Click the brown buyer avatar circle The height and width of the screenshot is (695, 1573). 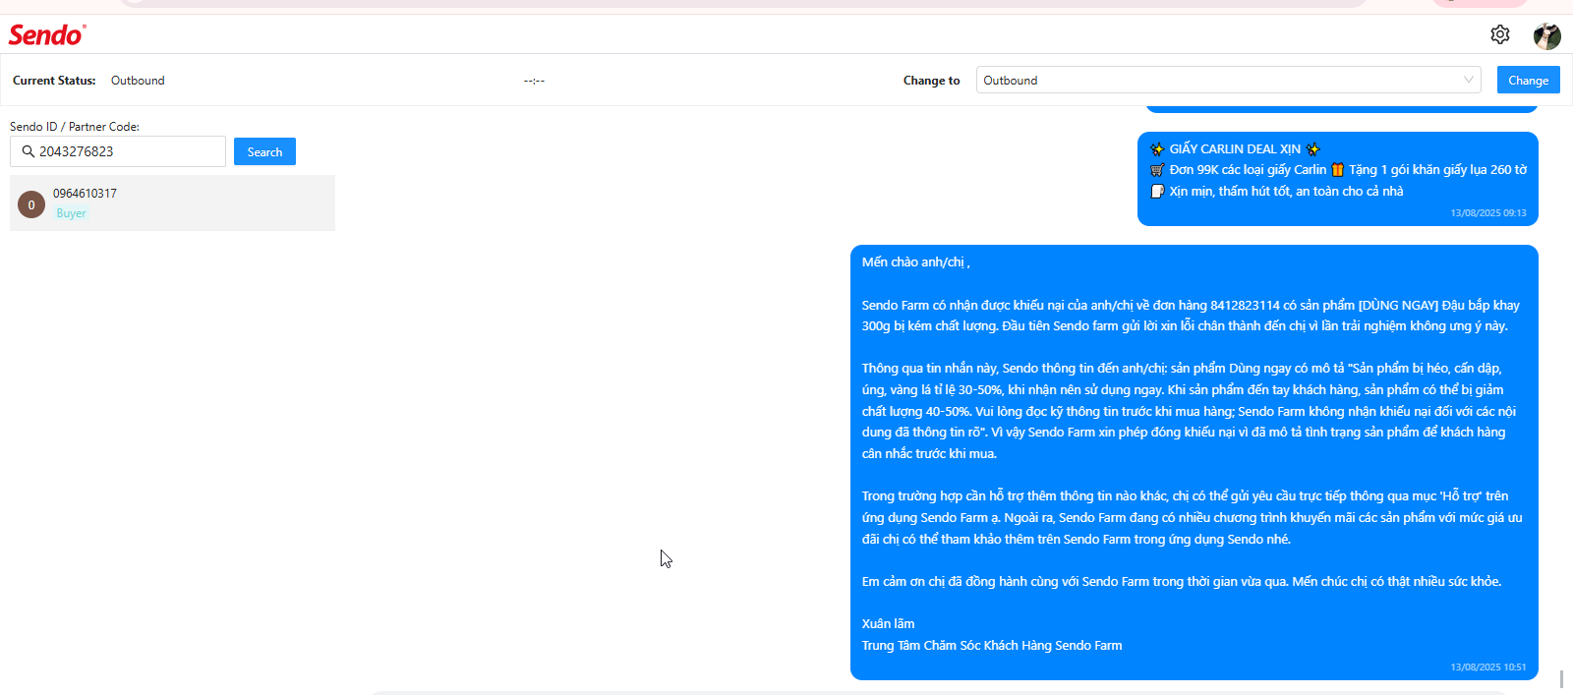[x=31, y=204]
